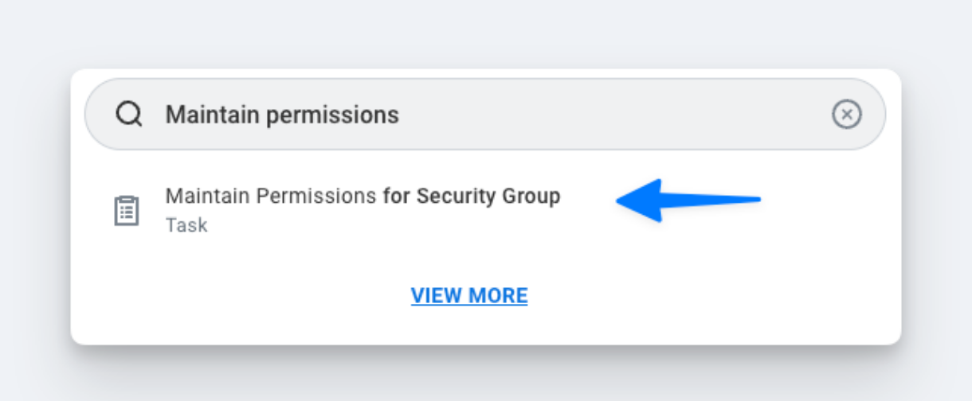The width and height of the screenshot is (972, 401).
Task: Open Maintain Permissions for Security Group task
Action: pos(363,197)
